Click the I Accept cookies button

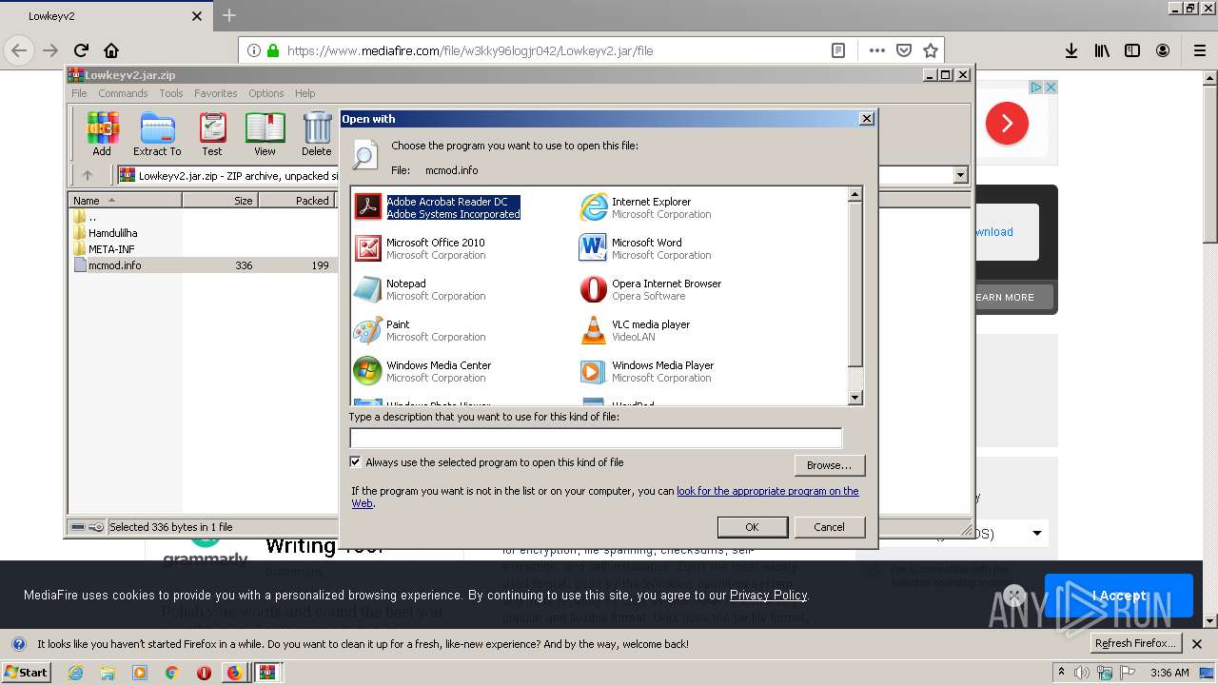[1118, 596]
